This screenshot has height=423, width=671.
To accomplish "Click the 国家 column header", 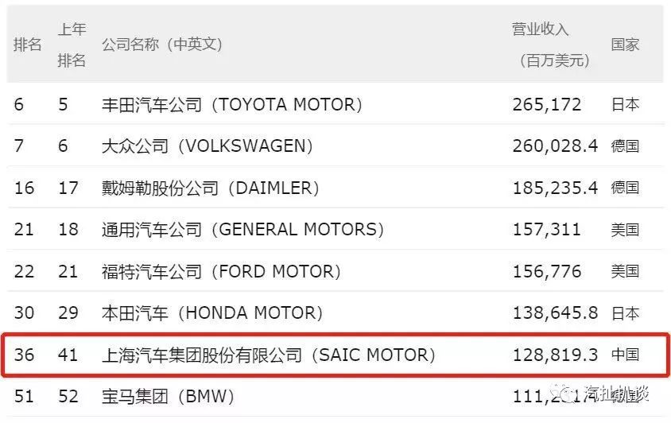I will [625, 45].
